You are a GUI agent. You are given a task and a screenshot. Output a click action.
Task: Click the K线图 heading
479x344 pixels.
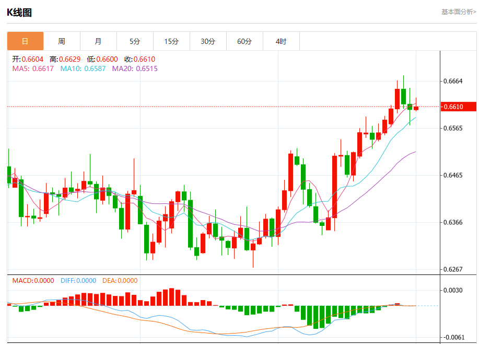click(19, 13)
